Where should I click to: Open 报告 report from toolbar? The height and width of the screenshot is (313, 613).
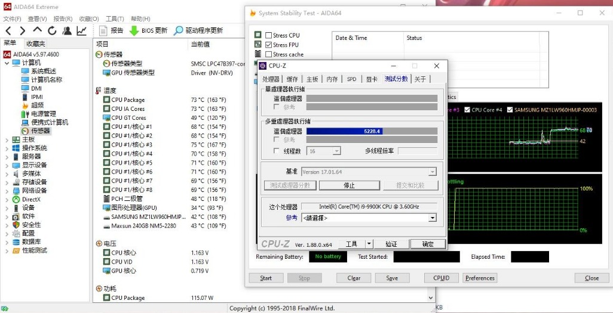point(111,30)
